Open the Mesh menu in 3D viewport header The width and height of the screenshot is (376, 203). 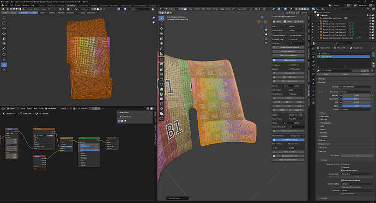209,9
